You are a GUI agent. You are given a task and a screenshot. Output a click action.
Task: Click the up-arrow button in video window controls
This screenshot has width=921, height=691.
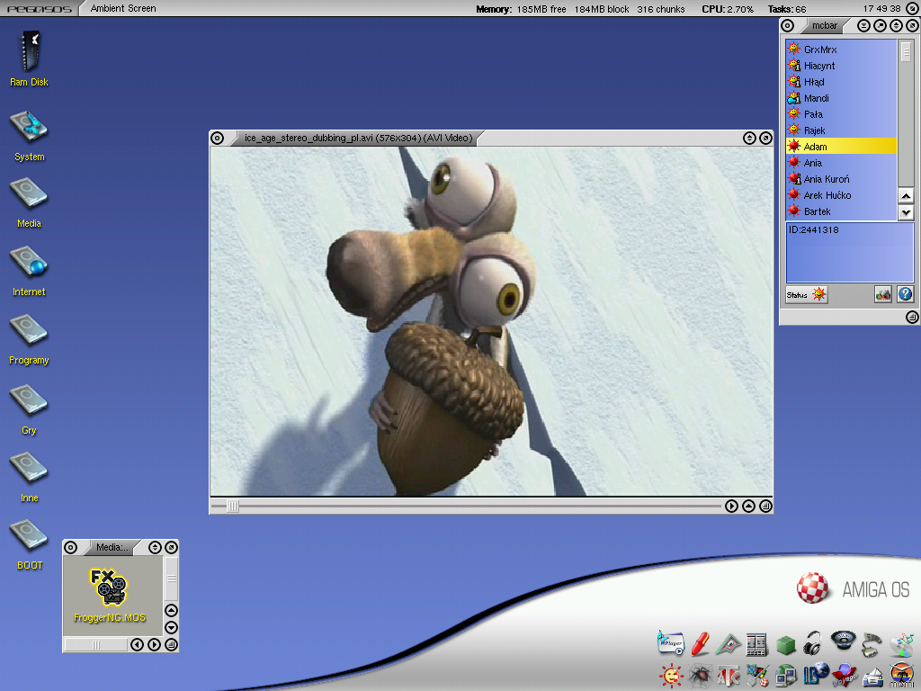tap(748, 506)
